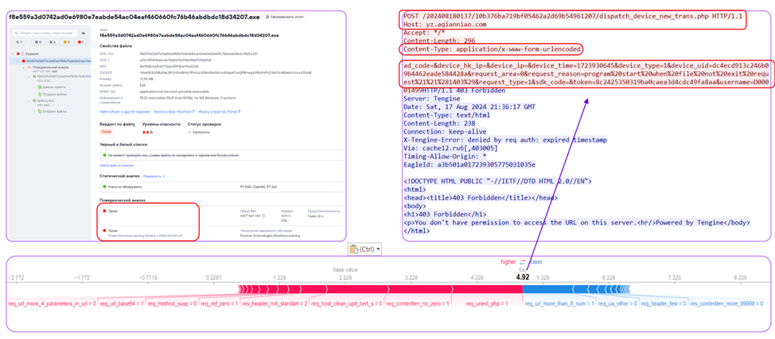Click the search magnifier button beside sidebar field
This screenshot has height=339, width=775.
pos(83,33)
